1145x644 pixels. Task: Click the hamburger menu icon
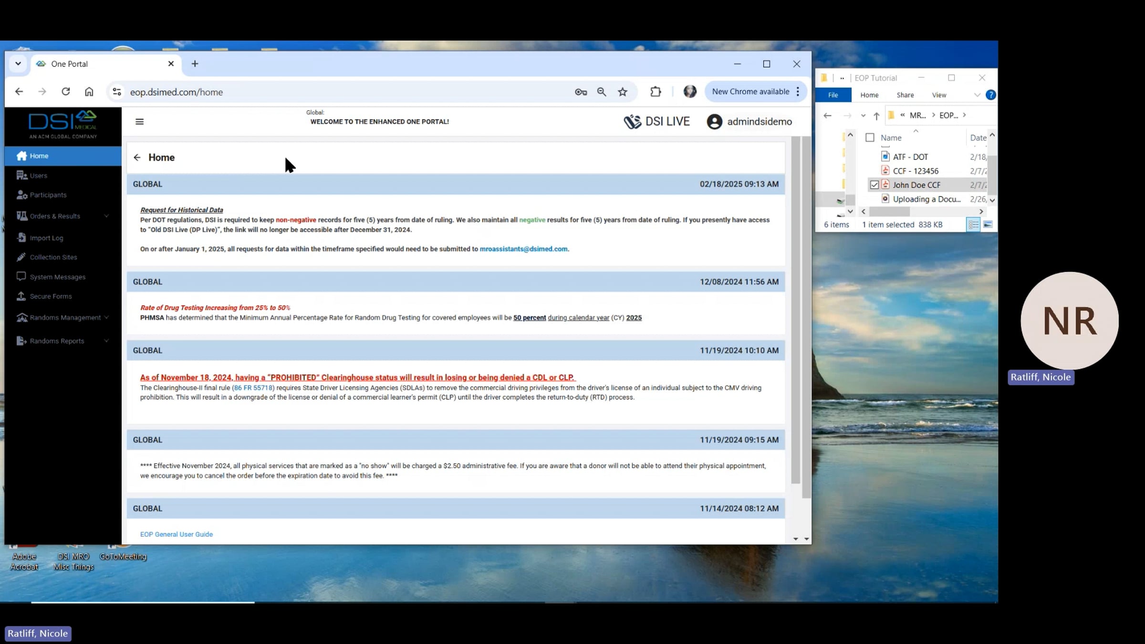coord(139,122)
